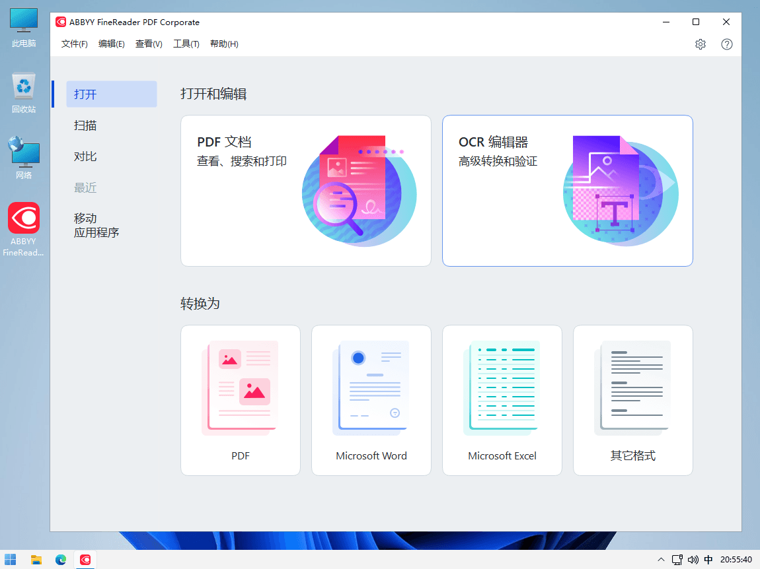The image size is (760, 569).
Task: Select the 最近 sidebar item
Action: (85, 187)
